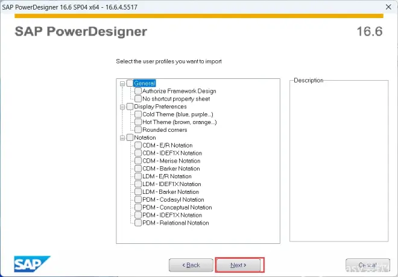
Task: Select Display Preferences label in tree
Action: click(160, 107)
